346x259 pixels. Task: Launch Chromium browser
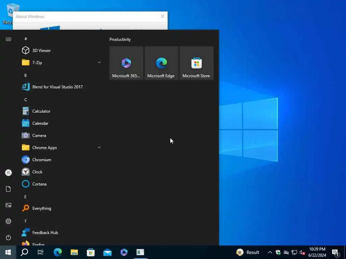(62, 160)
